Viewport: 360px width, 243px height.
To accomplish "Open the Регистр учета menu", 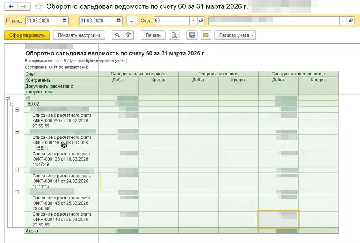I will (235, 35).
